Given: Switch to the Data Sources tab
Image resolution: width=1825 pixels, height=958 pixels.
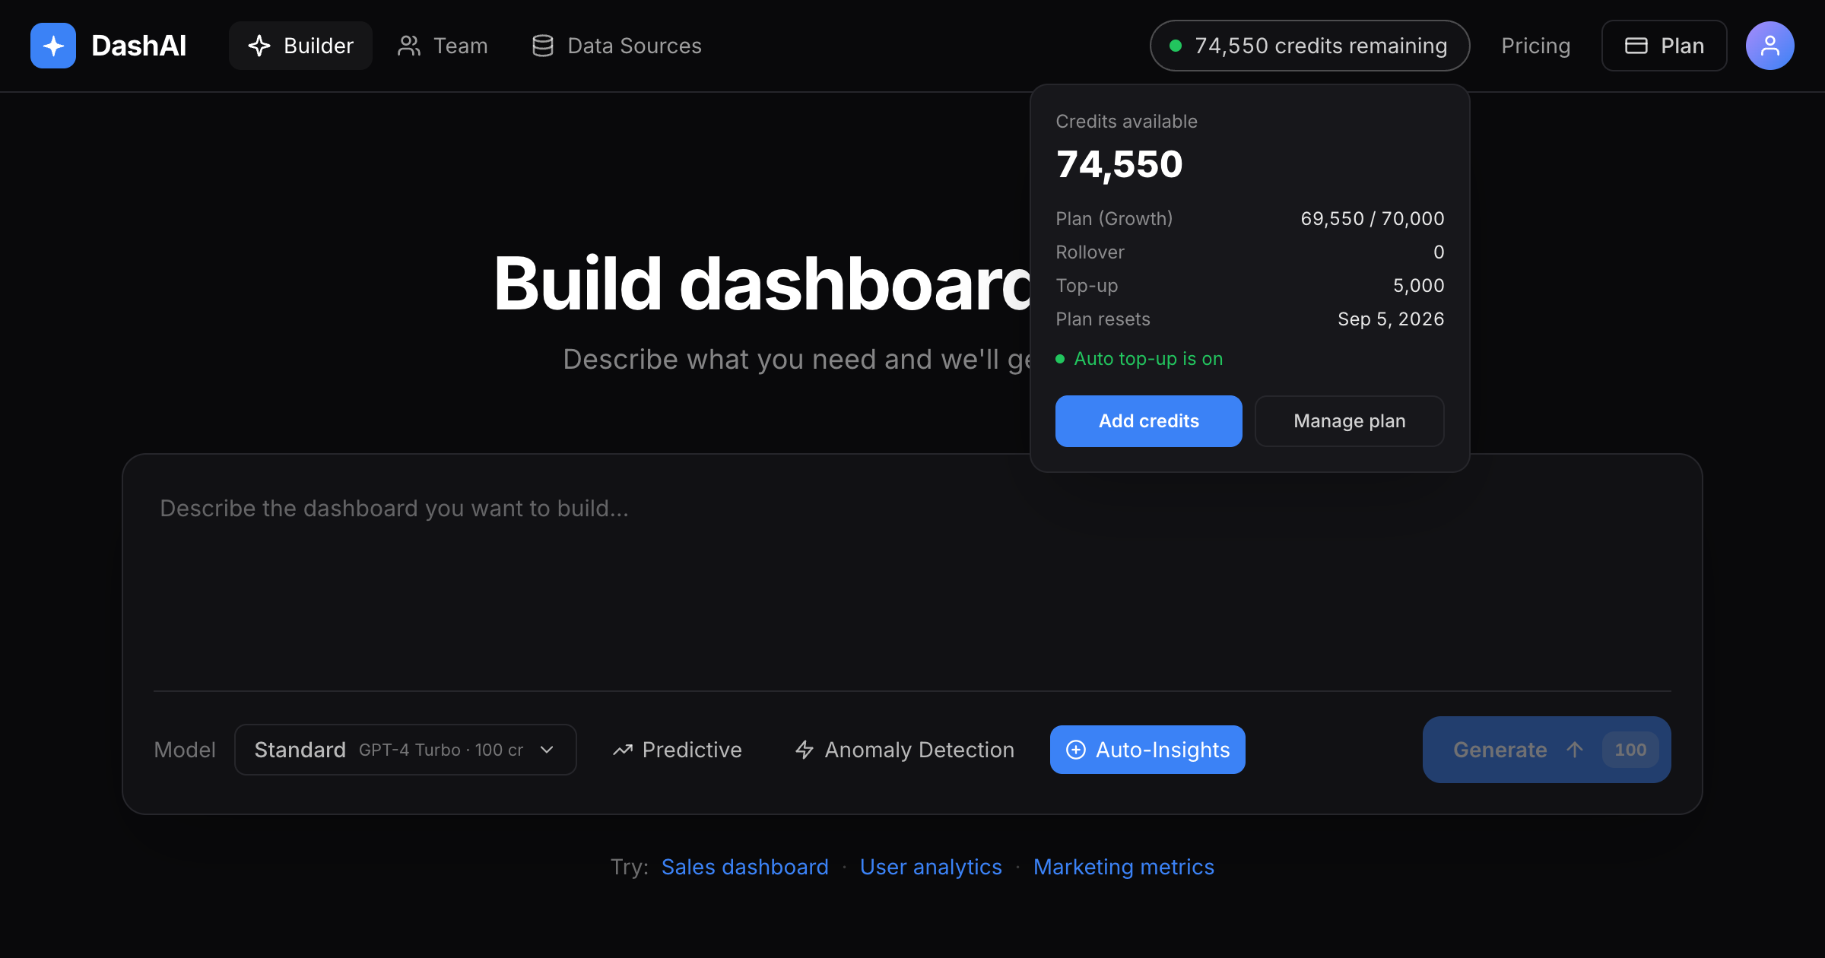Looking at the screenshot, I should [617, 46].
